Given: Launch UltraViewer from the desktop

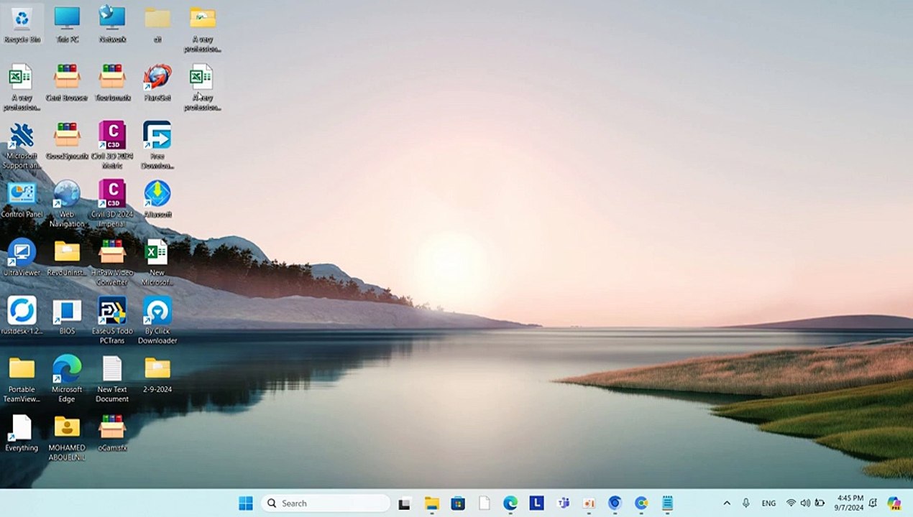Looking at the screenshot, I should 22,253.
